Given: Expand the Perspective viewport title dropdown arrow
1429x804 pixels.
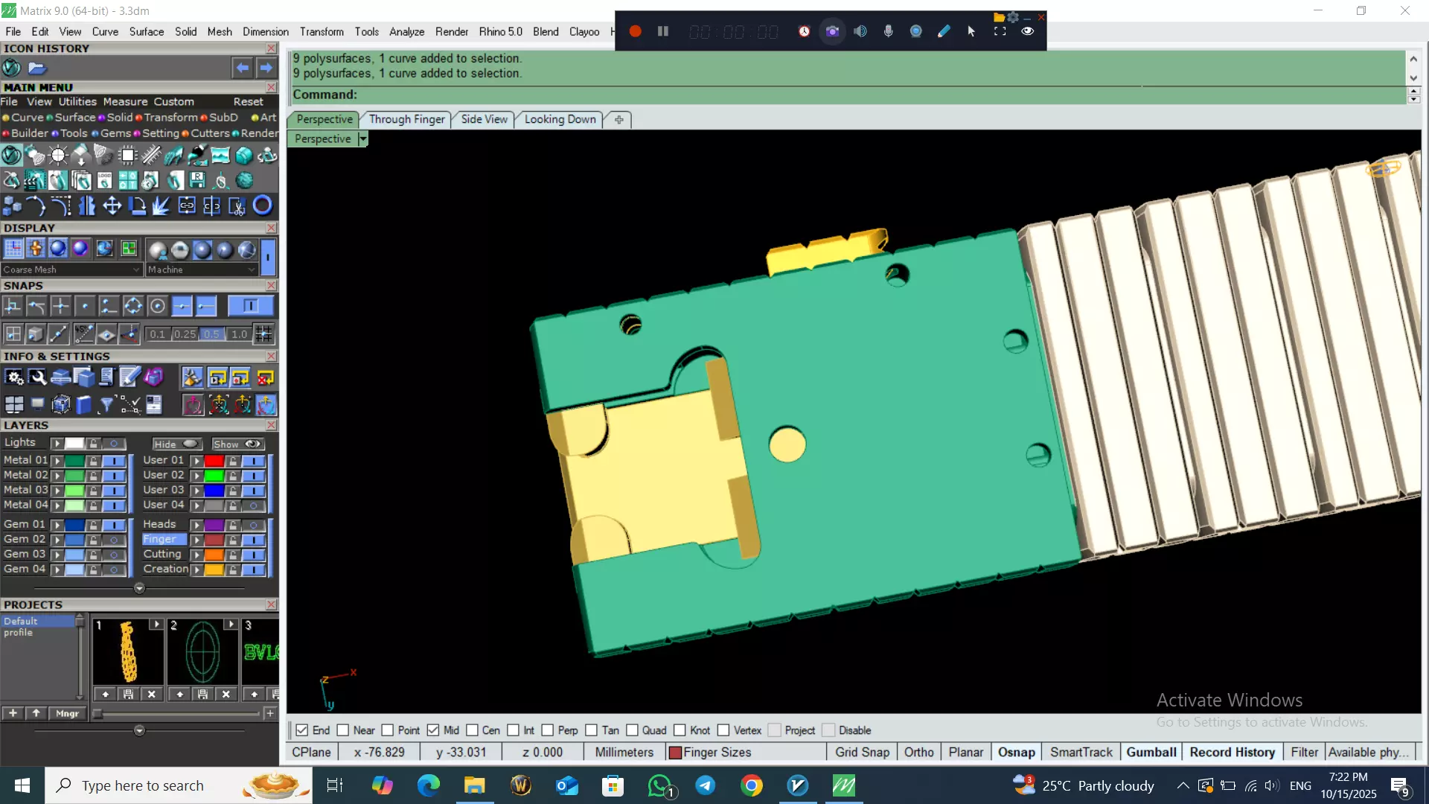Looking at the screenshot, I should pos(363,139).
